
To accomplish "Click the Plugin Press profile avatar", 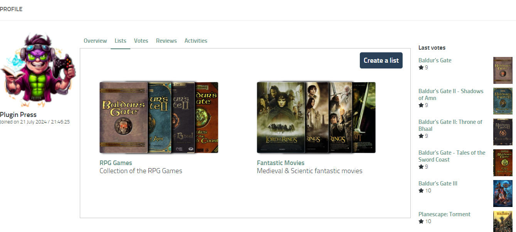I will (38, 70).
